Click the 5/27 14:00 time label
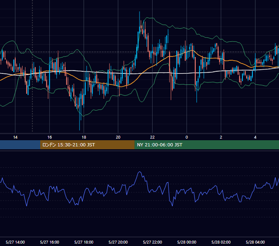The height and width of the screenshot is (246, 279). (x=15, y=242)
